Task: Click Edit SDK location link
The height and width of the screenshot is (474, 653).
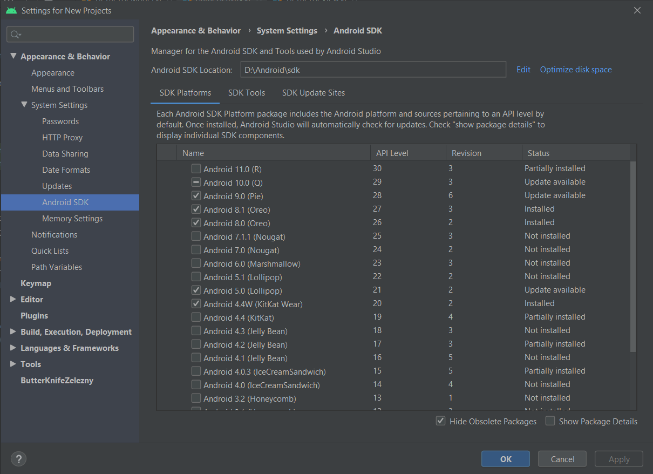Action: click(x=523, y=70)
